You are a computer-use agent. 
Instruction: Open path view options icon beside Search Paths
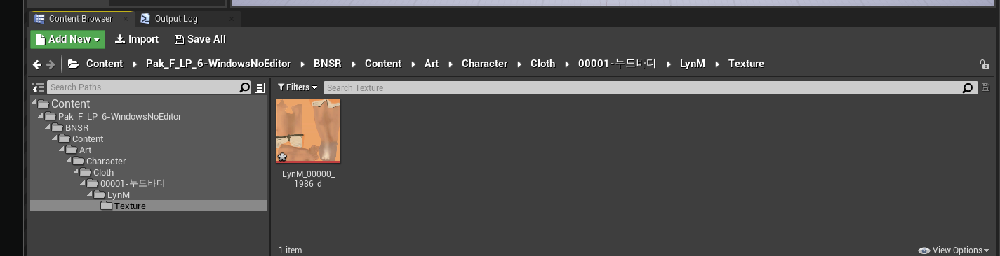[x=260, y=87]
